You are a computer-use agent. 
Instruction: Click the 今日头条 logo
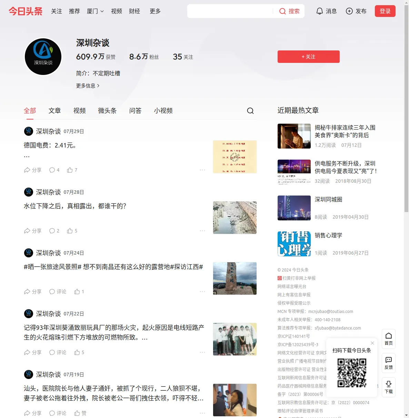point(26,11)
